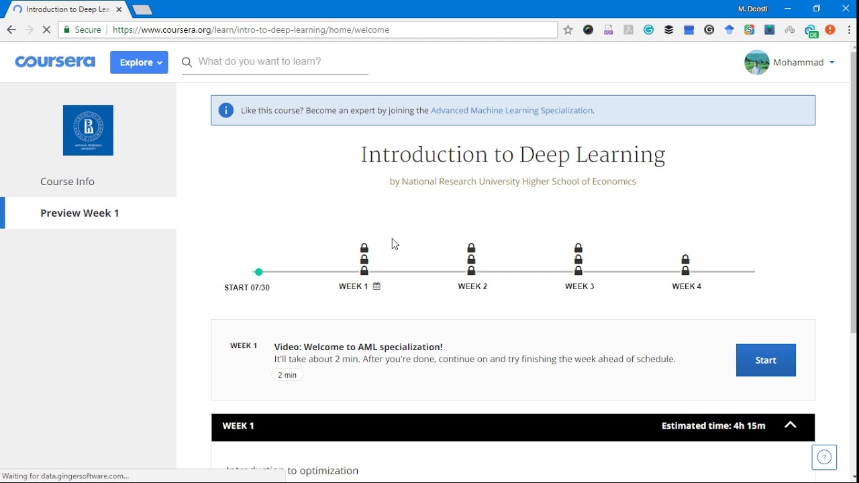This screenshot has width=859, height=483.
Task: Click top lock icon above WEEK 2
Action: [x=471, y=248]
